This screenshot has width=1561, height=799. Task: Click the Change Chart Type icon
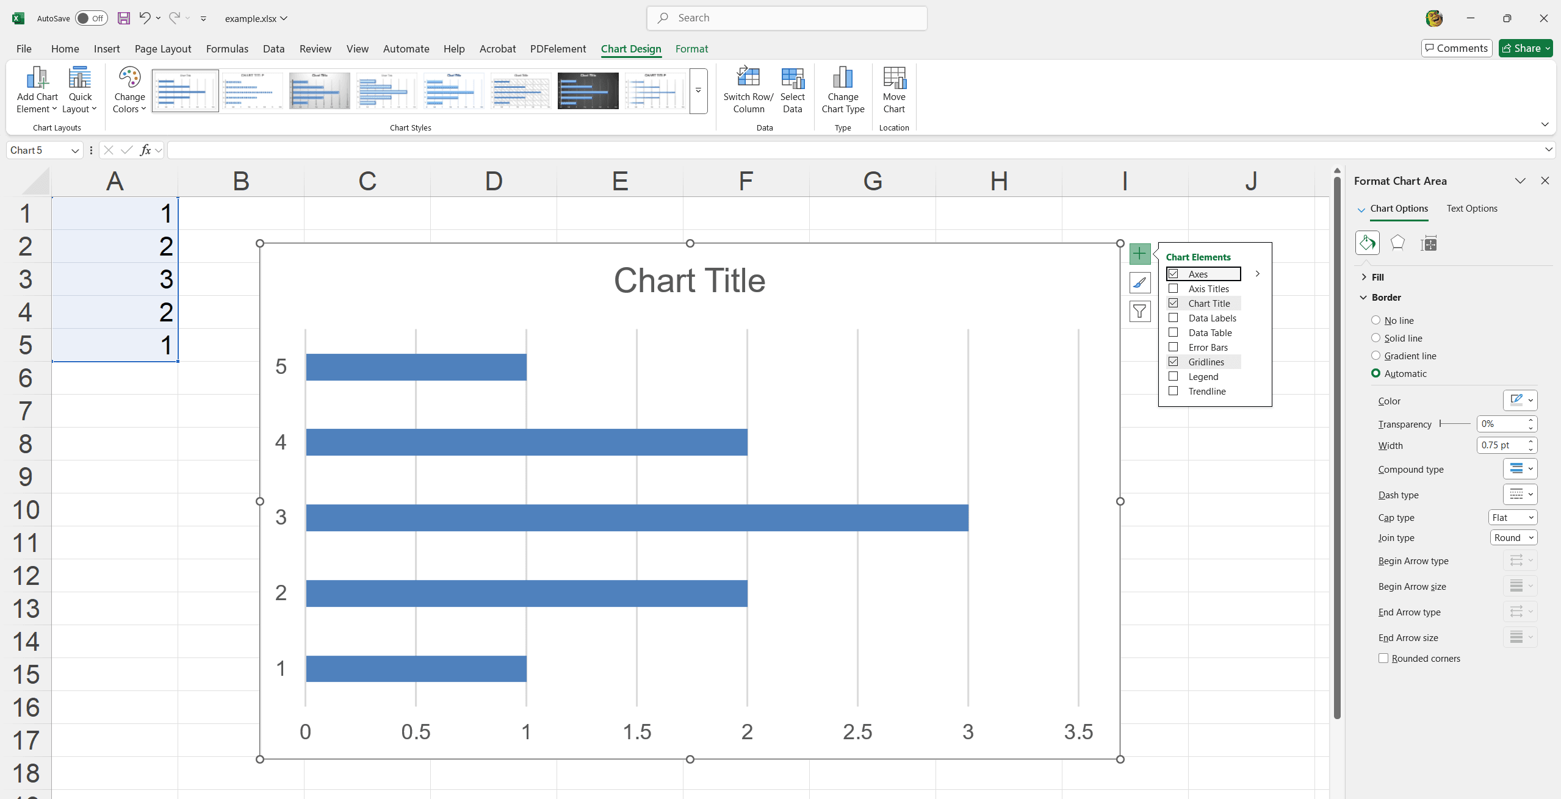(842, 89)
